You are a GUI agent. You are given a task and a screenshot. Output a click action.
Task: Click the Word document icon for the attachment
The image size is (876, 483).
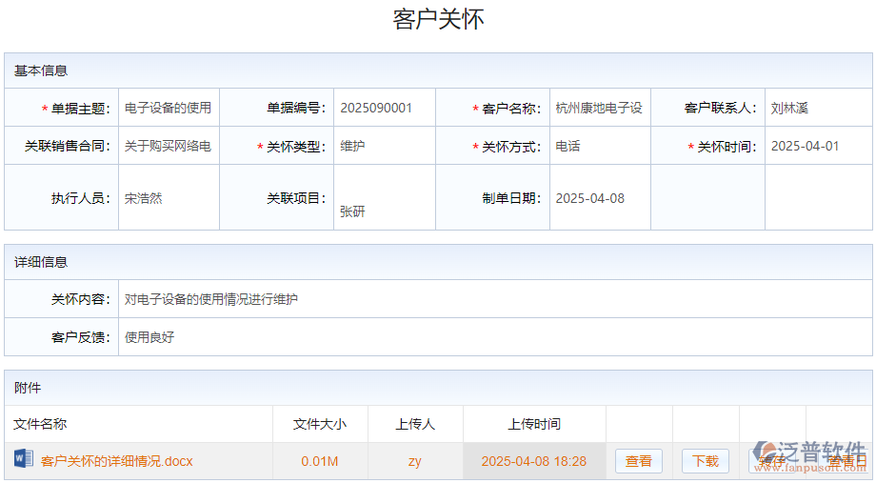tap(24, 460)
